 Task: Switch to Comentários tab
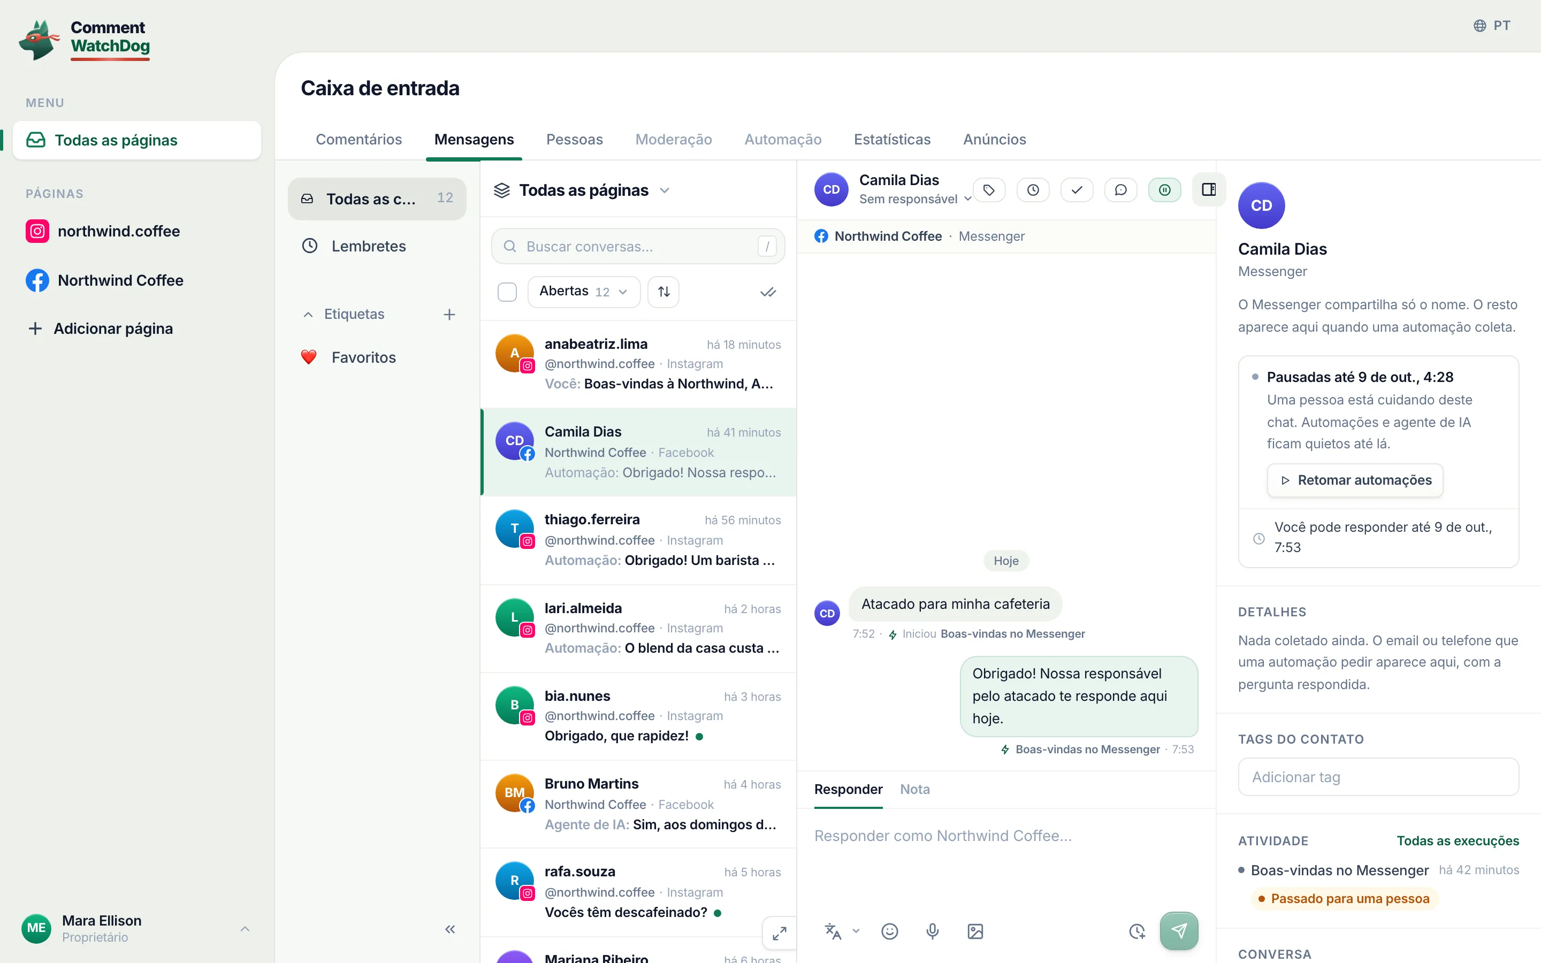pyautogui.click(x=358, y=140)
